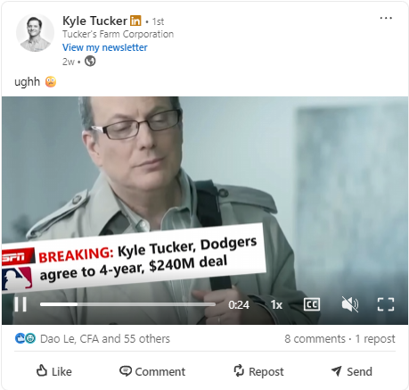The height and width of the screenshot is (390, 409).
Task: Seek on the video progress bar
Action: pyautogui.click(x=127, y=304)
